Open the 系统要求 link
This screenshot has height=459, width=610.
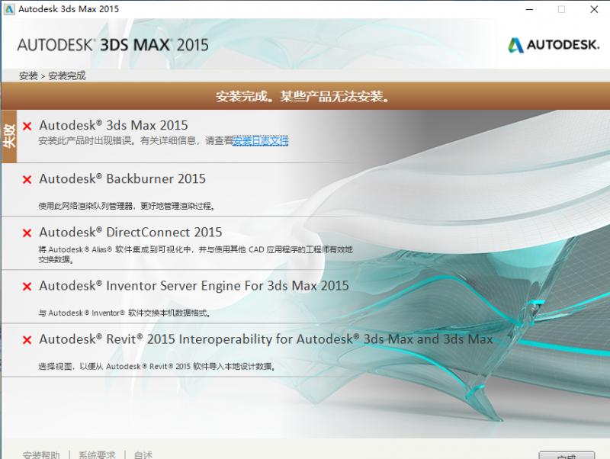pyautogui.click(x=97, y=454)
